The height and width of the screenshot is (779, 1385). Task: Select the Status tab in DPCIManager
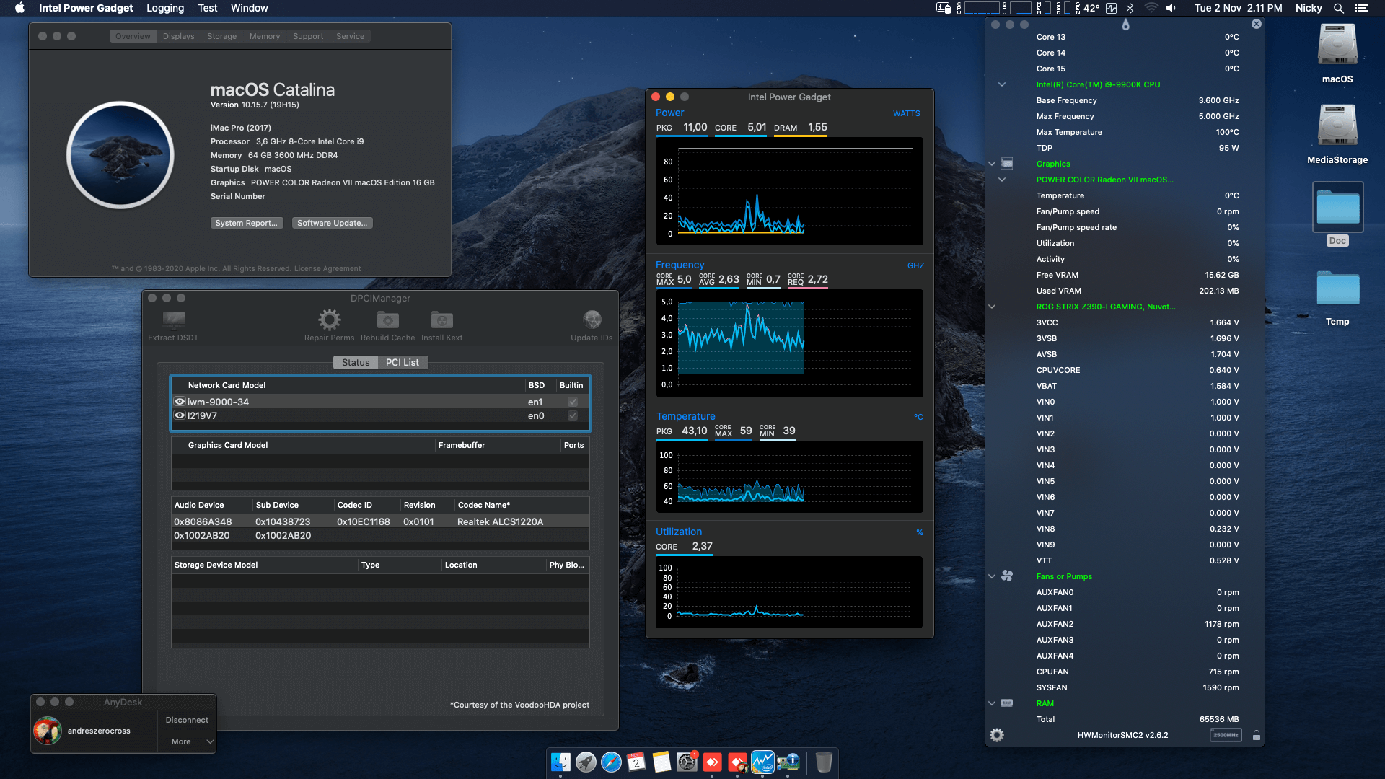356,362
